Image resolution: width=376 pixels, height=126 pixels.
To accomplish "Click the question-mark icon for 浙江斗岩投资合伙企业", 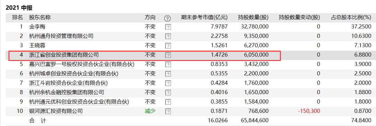I will [x=168, y=83].
